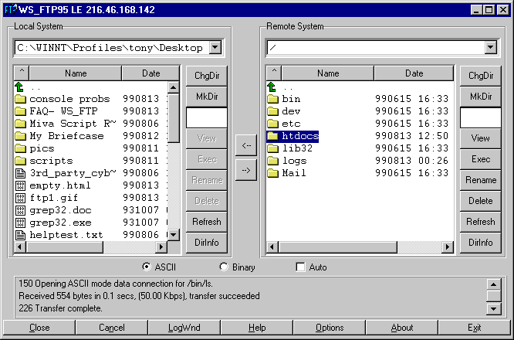Image resolution: width=514 pixels, height=340 pixels.
Task: Sort local list by Name column
Action: tap(76, 73)
